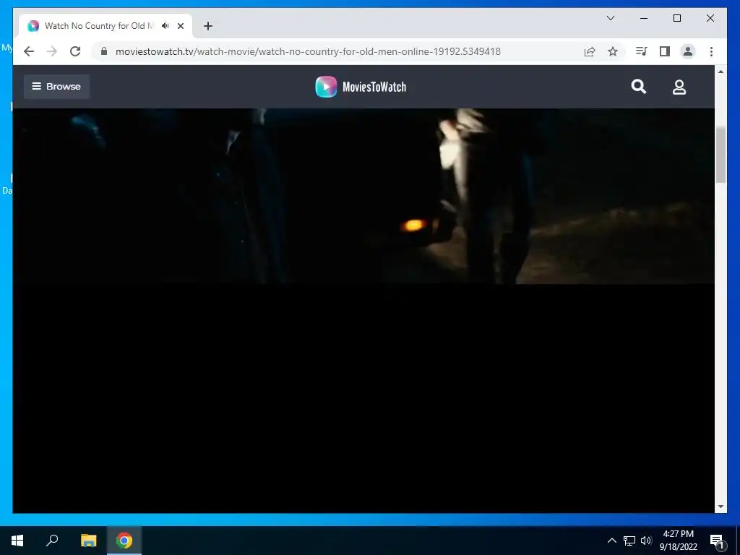Viewport: 740px width, 555px height.
Task: Open a new tab
Action: [x=207, y=26]
